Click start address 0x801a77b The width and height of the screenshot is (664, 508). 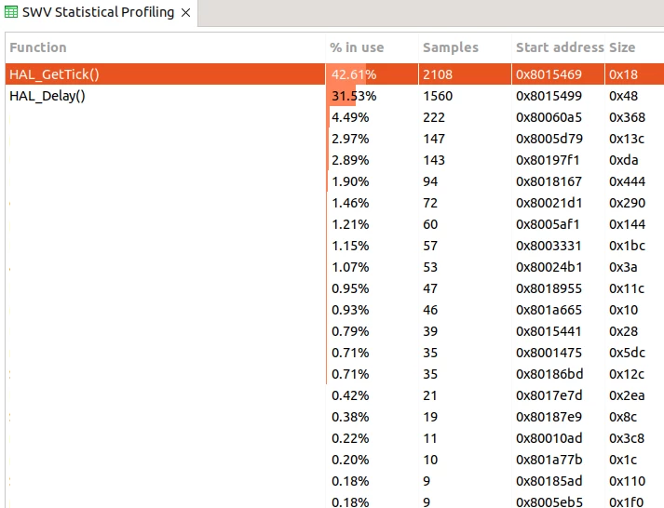(x=549, y=460)
